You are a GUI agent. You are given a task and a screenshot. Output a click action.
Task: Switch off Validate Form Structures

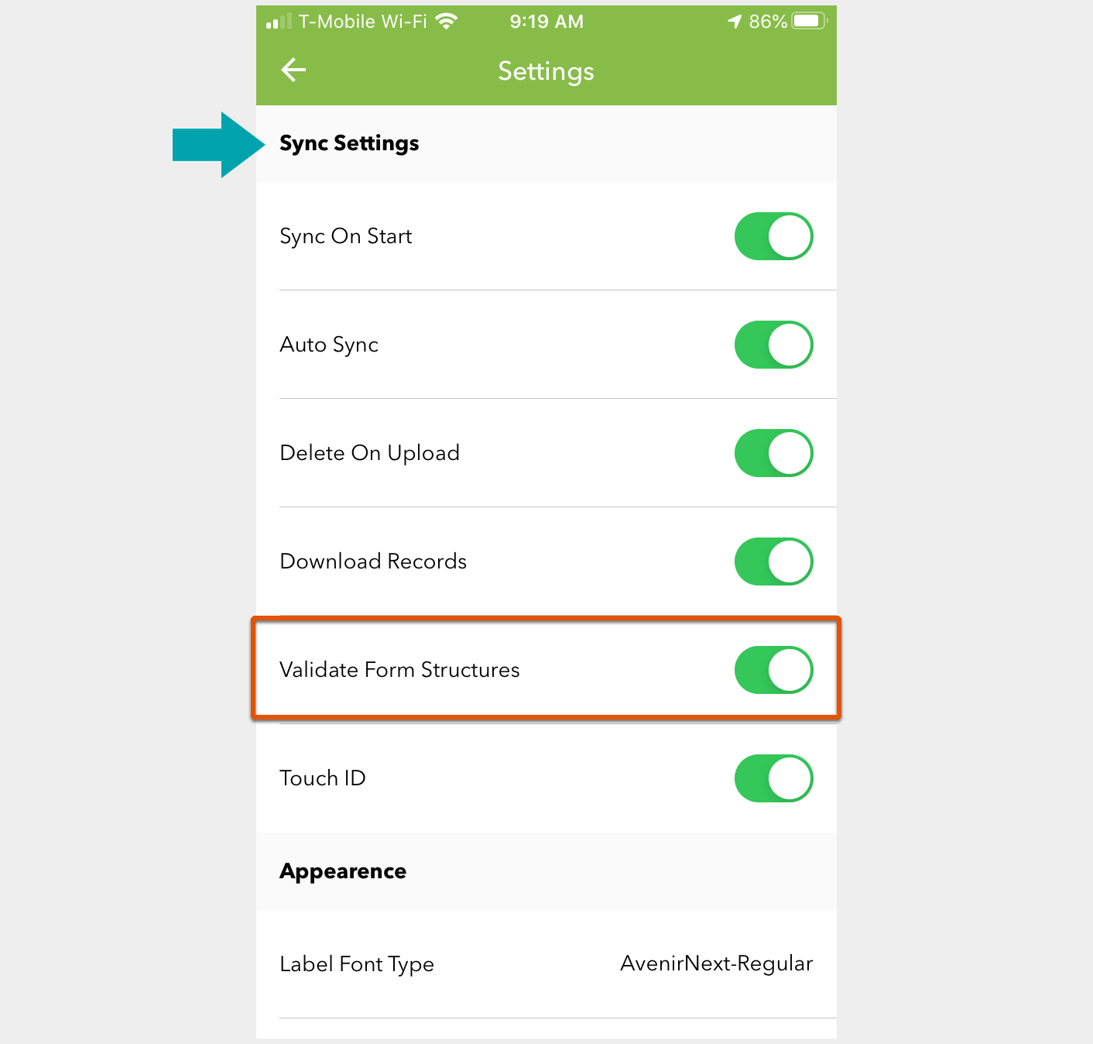pyautogui.click(x=773, y=670)
